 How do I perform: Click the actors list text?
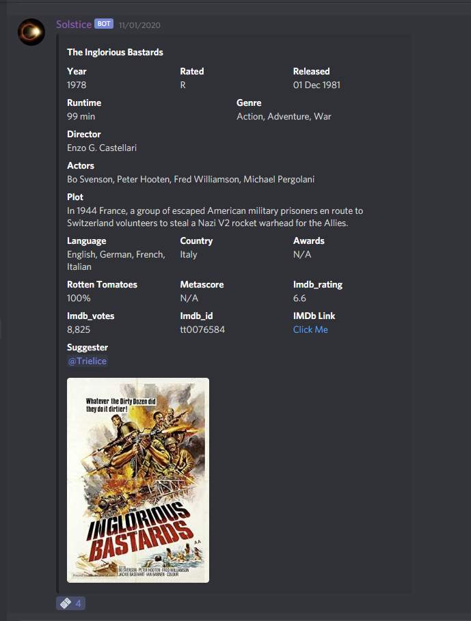pos(190,179)
